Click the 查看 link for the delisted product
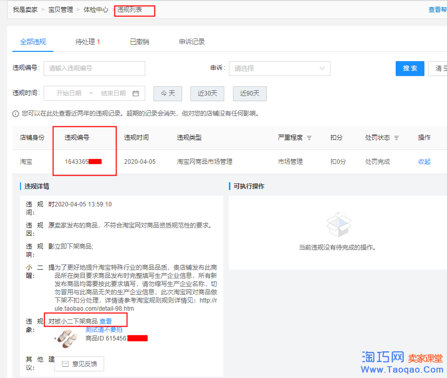Screen dimensions: 447x378 106,322
